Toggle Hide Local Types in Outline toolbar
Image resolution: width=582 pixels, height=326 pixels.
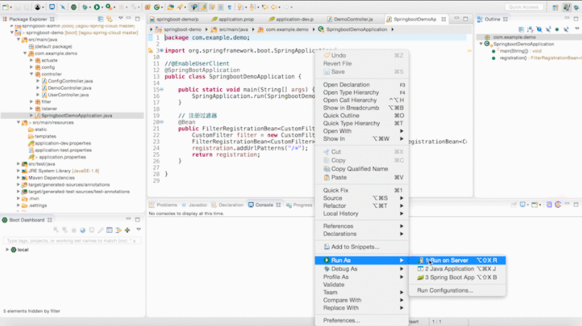[566, 29]
